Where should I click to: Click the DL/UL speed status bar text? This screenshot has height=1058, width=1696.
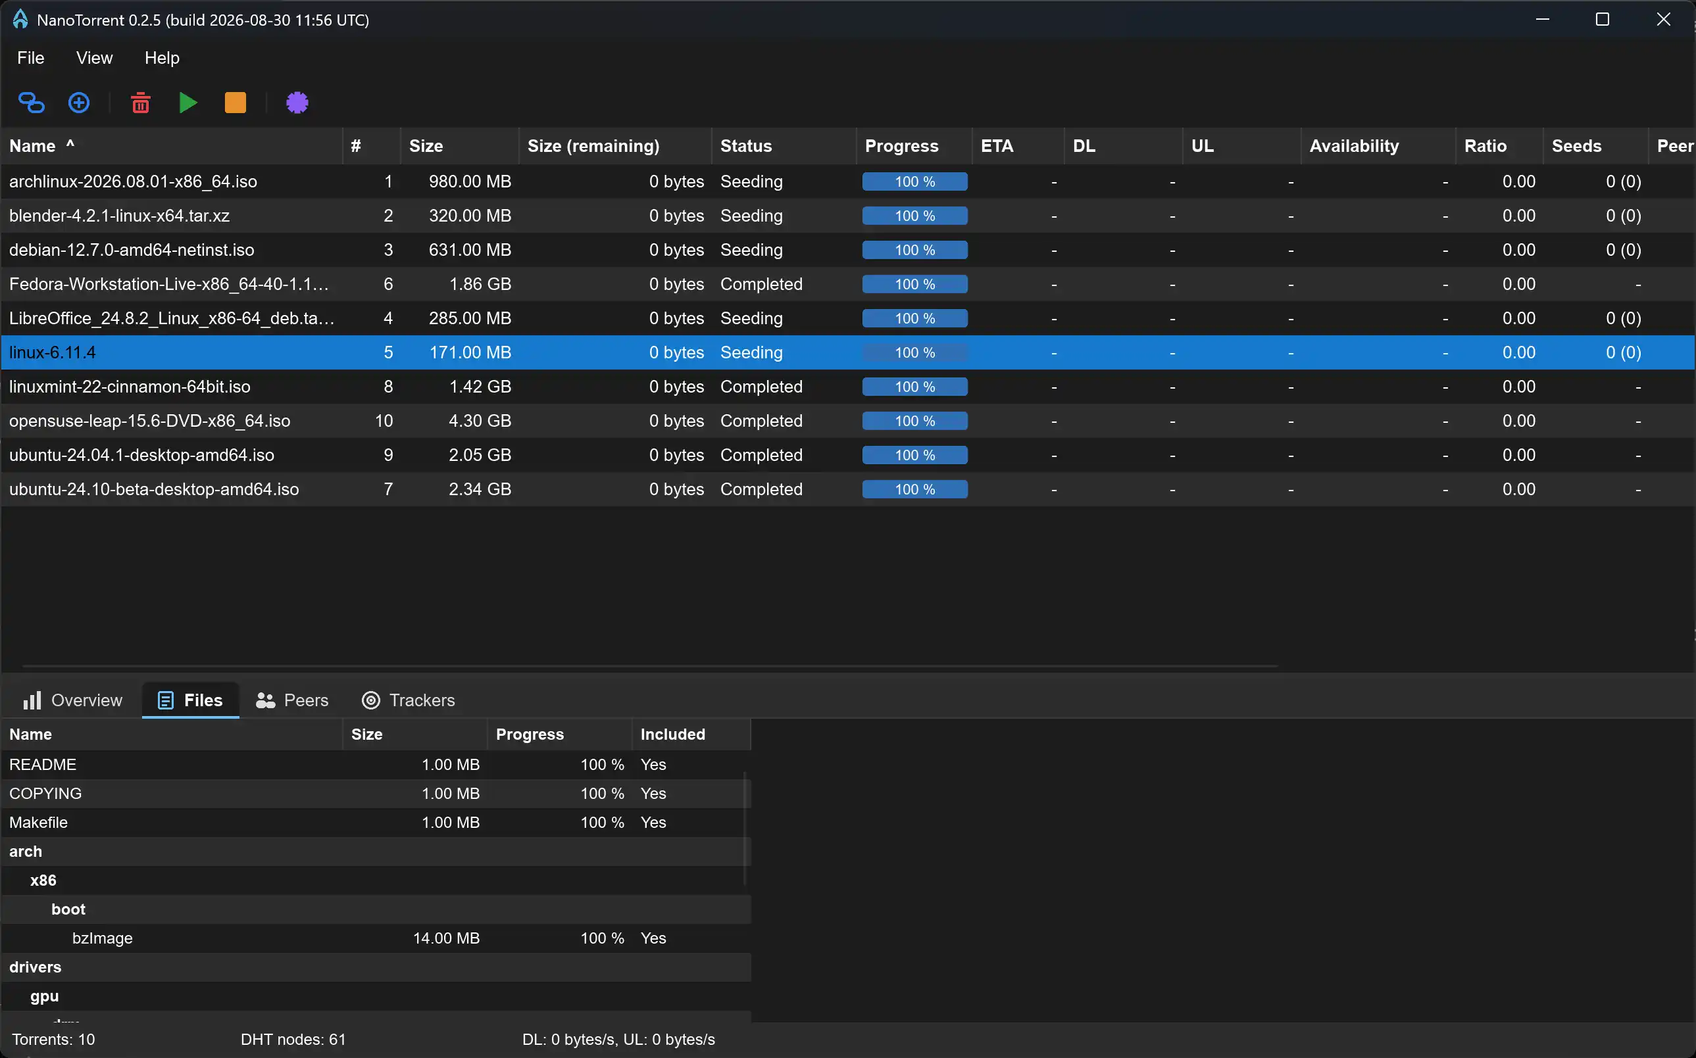[619, 1040]
